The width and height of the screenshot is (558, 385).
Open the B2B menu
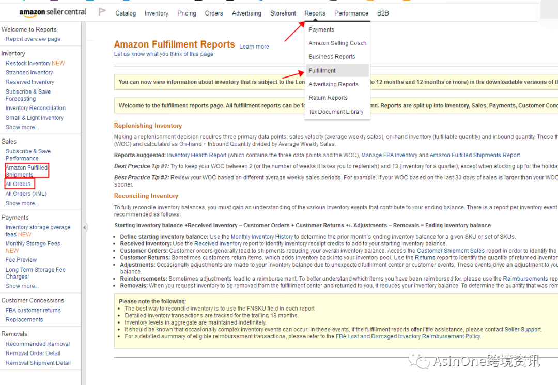(x=383, y=13)
